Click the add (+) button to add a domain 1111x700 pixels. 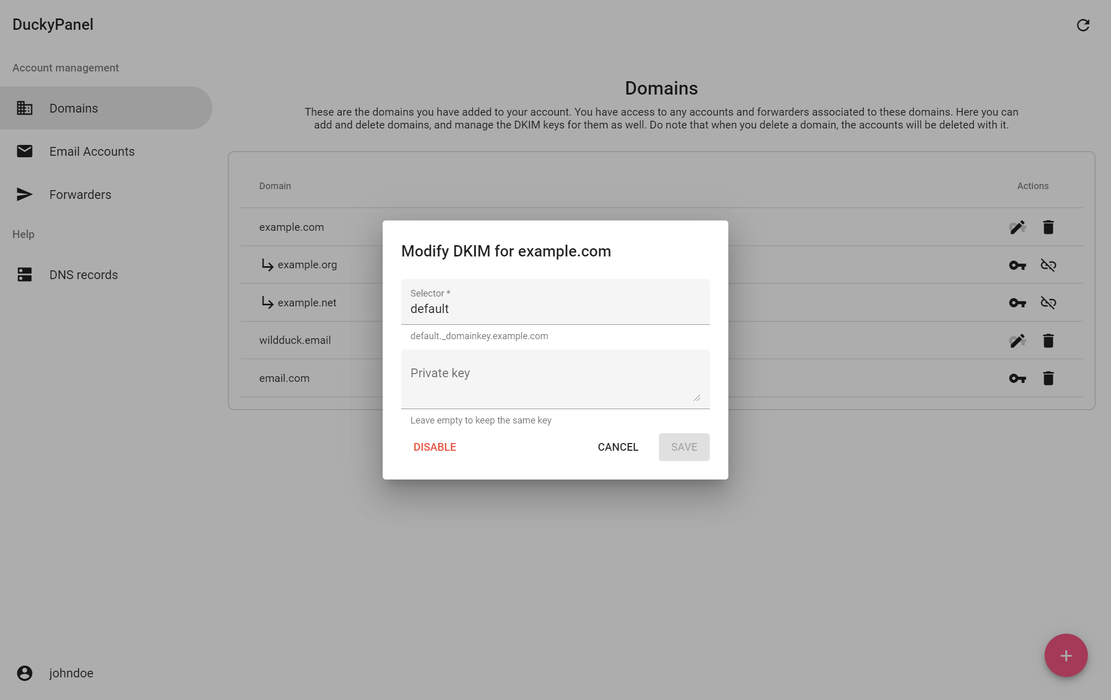1066,655
